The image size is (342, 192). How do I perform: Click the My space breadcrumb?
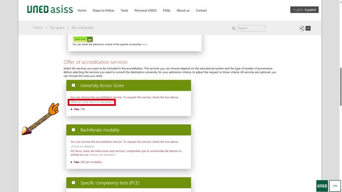click(57, 28)
